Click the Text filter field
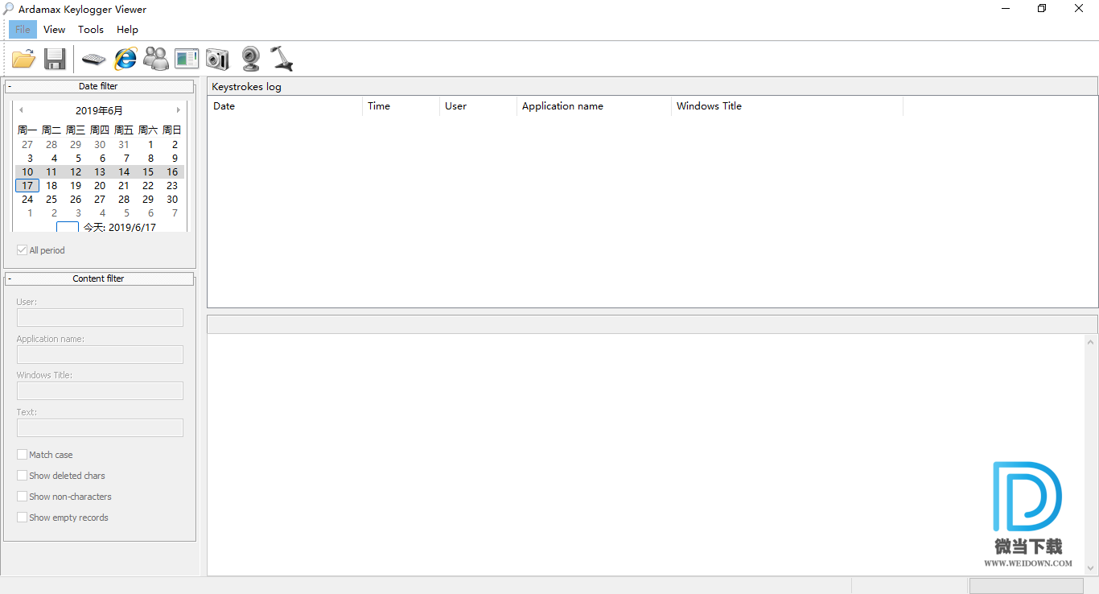Screen dimensions: 1099x594 click(x=100, y=427)
